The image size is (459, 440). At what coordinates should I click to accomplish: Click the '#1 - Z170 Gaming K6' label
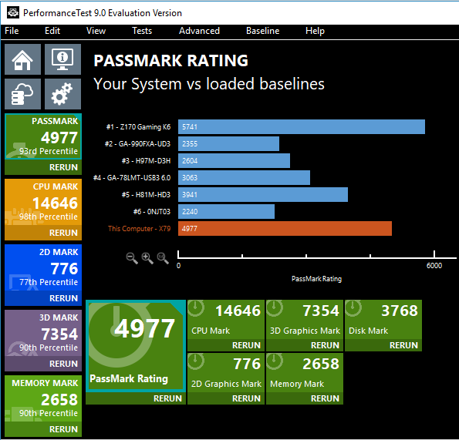(x=138, y=127)
